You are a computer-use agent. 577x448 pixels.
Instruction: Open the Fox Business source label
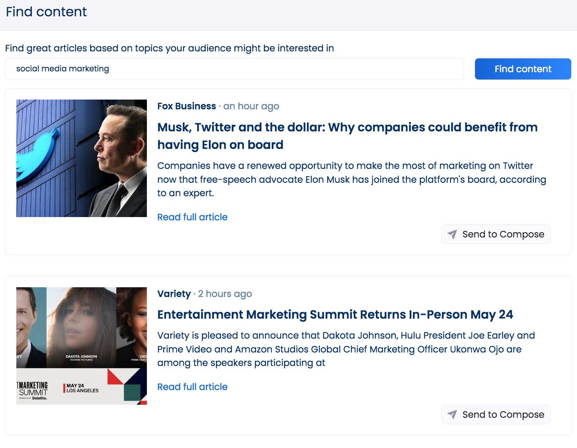(x=186, y=106)
